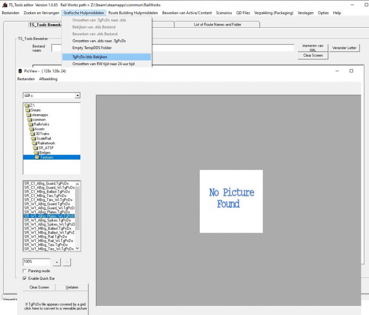Click the ScaleRail folder icon

[33, 139]
